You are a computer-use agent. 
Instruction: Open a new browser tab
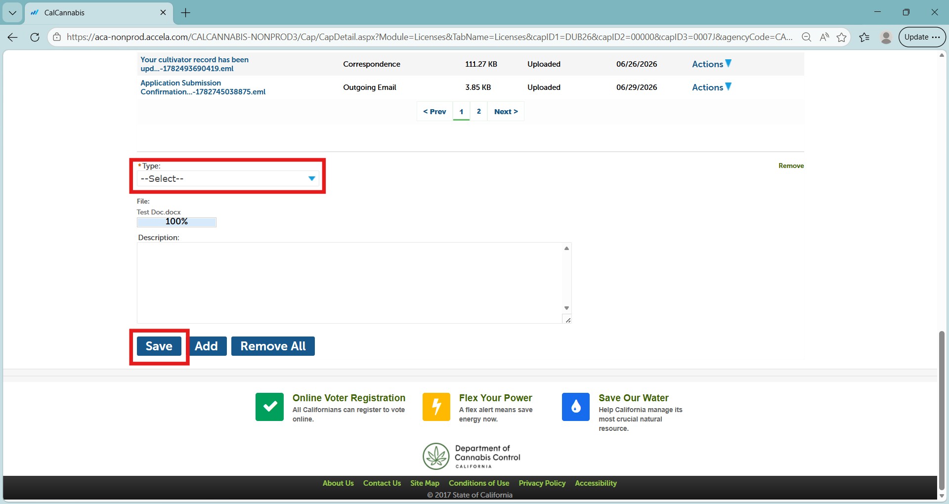click(186, 13)
